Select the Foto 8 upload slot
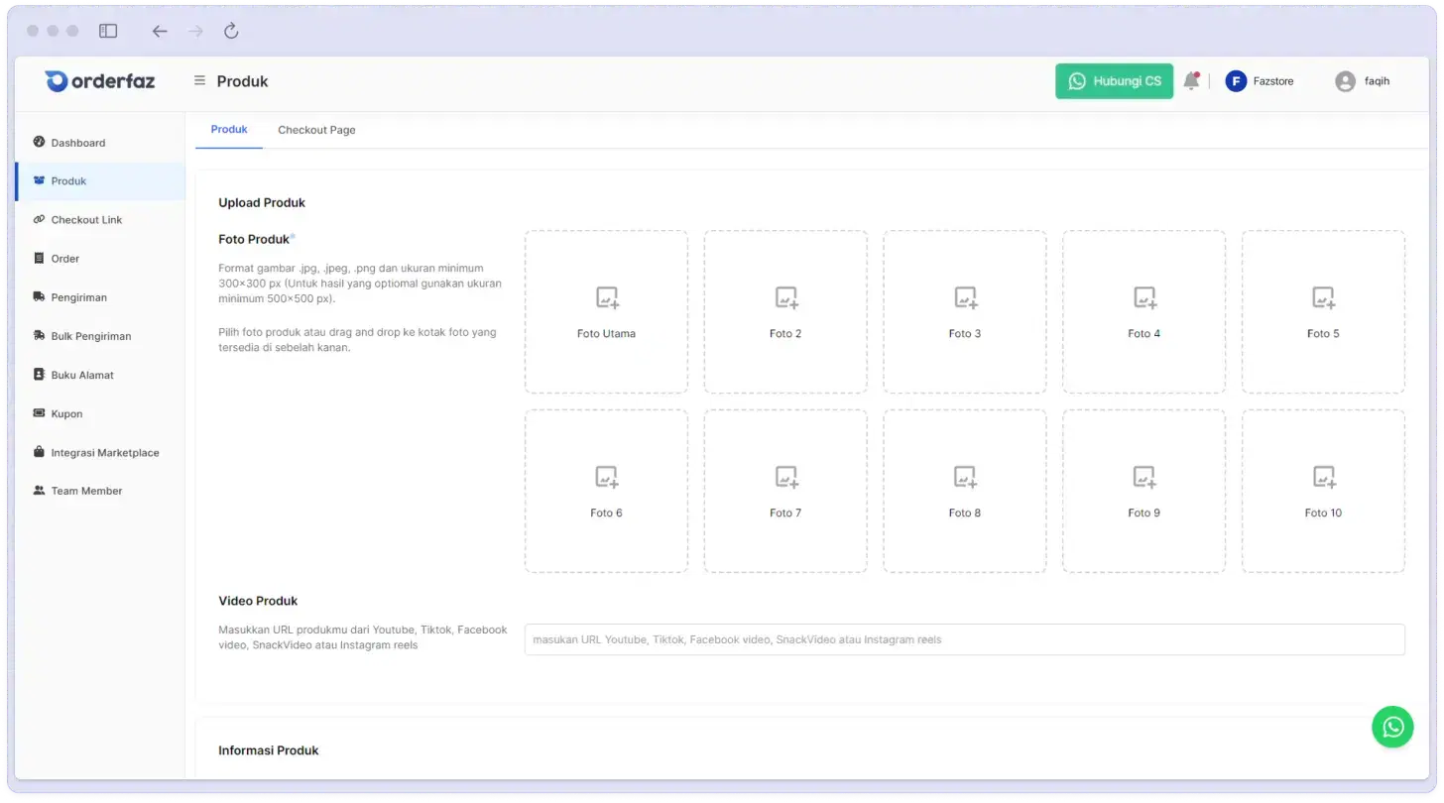The image size is (1444, 803). click(x=964, y=492)
